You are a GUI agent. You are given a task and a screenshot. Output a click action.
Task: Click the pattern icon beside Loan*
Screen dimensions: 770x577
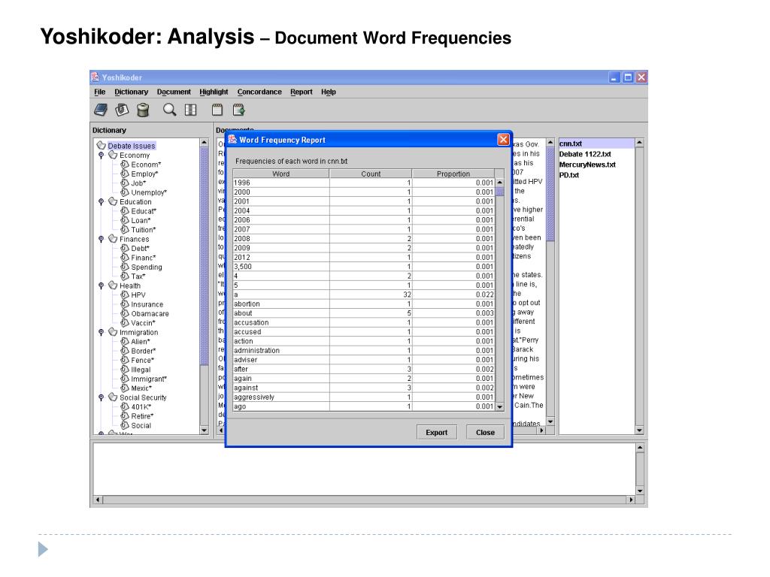[125, 220]
